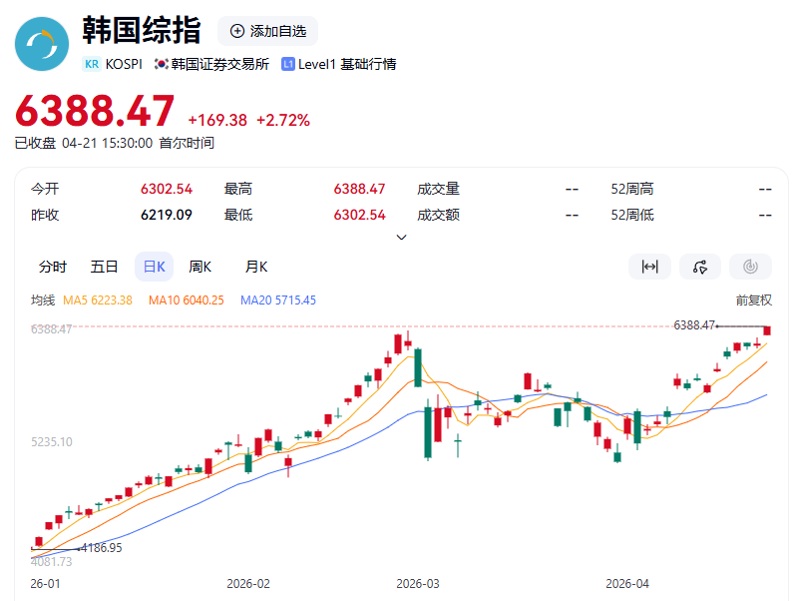Click the MA5 moving average legend
This screenshot has width=792, height=601.
[x=98, y=300]
